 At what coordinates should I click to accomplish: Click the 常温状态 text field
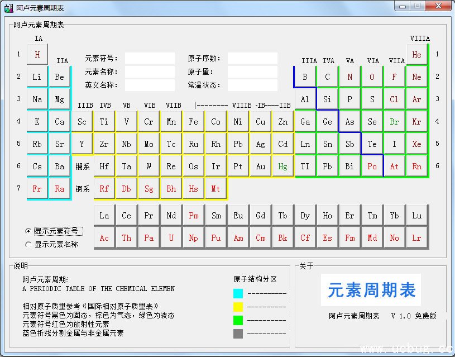(252, 85)
